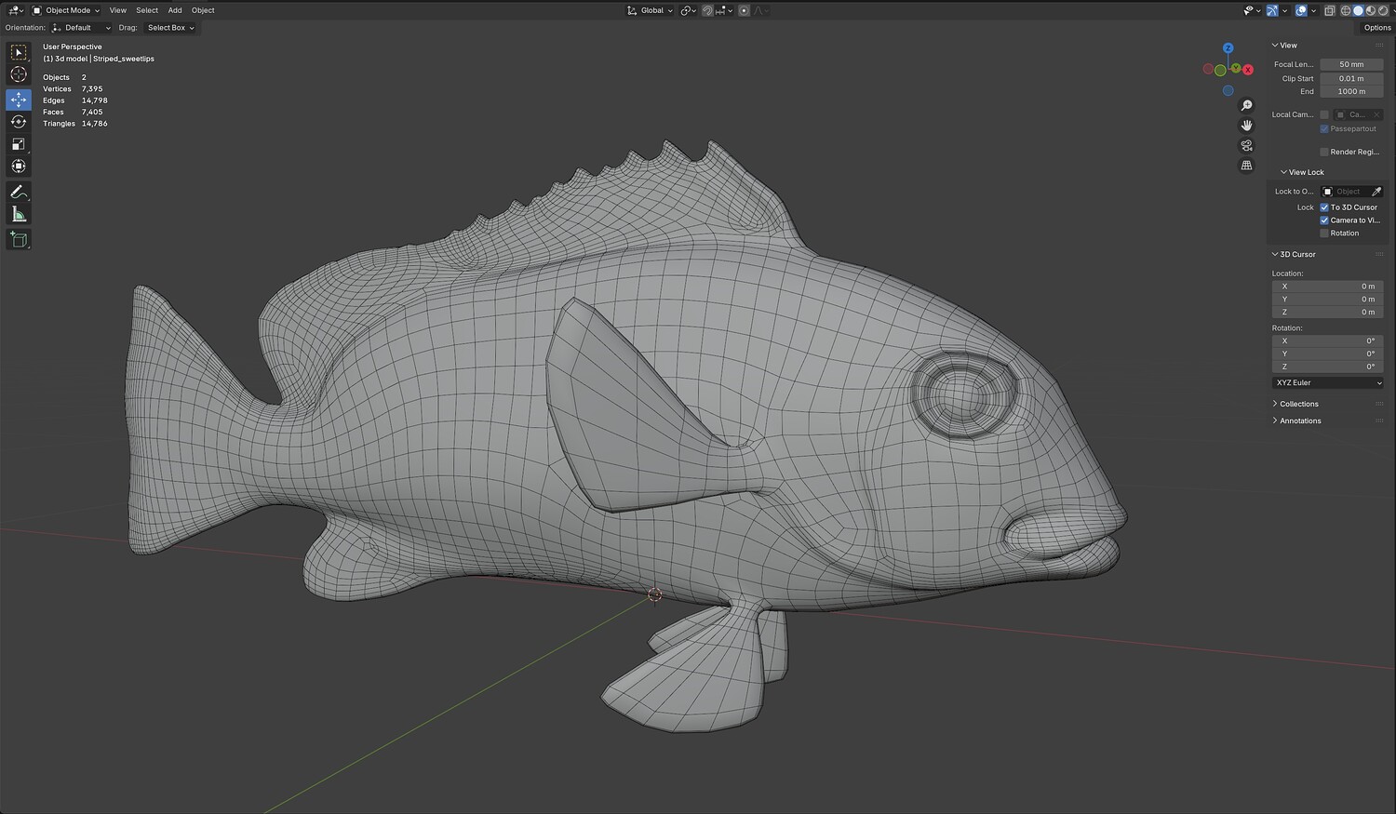The image size is (1396, 814).
Task: Click the 3D Cursor Location Z field
Action: 1327,312
